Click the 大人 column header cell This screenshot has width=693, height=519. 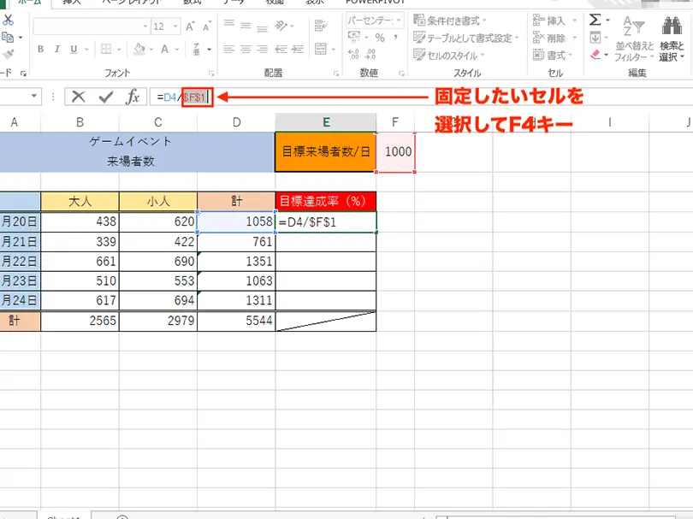(80, 202)
